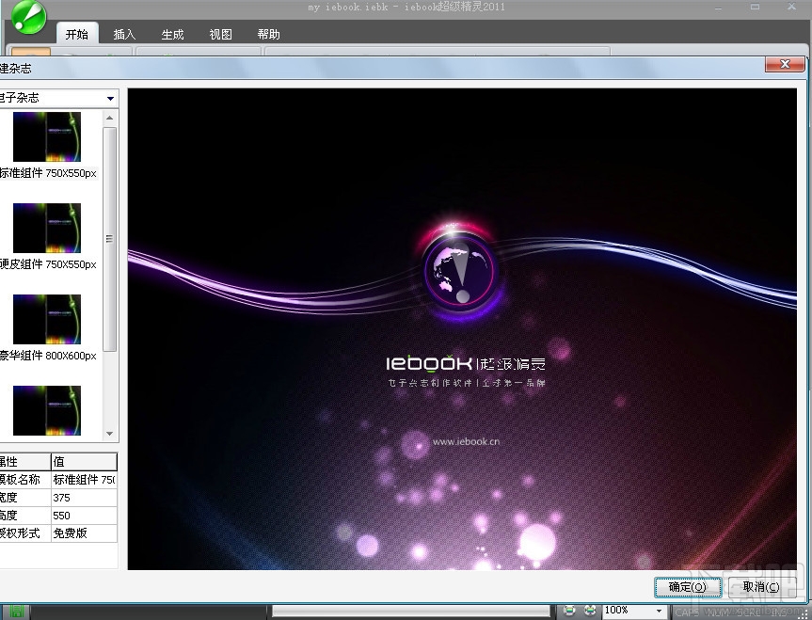The width and height of the screenshot is (812, 620).
Task: Cancel with the 取消(C) button
Action: pos(761,587)
